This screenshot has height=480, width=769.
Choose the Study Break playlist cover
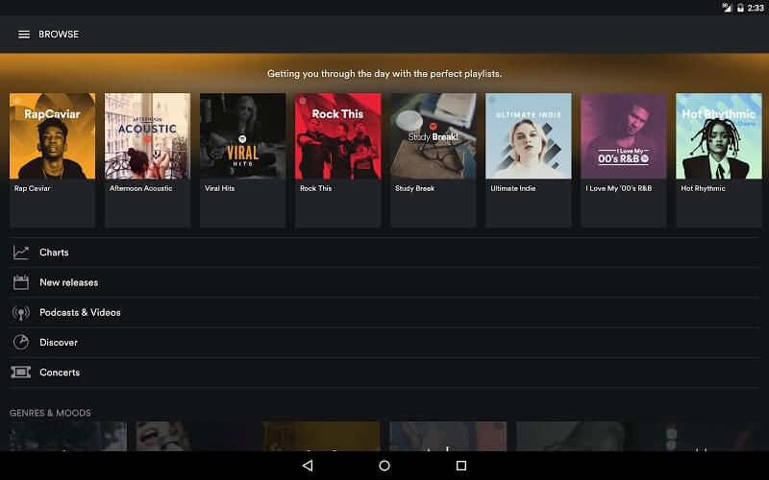(x=434, y=136)
